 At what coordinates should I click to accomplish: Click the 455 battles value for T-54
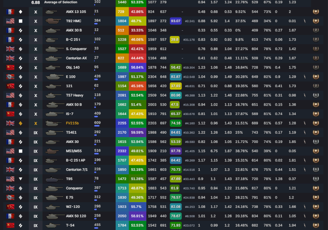coord(98,225)
